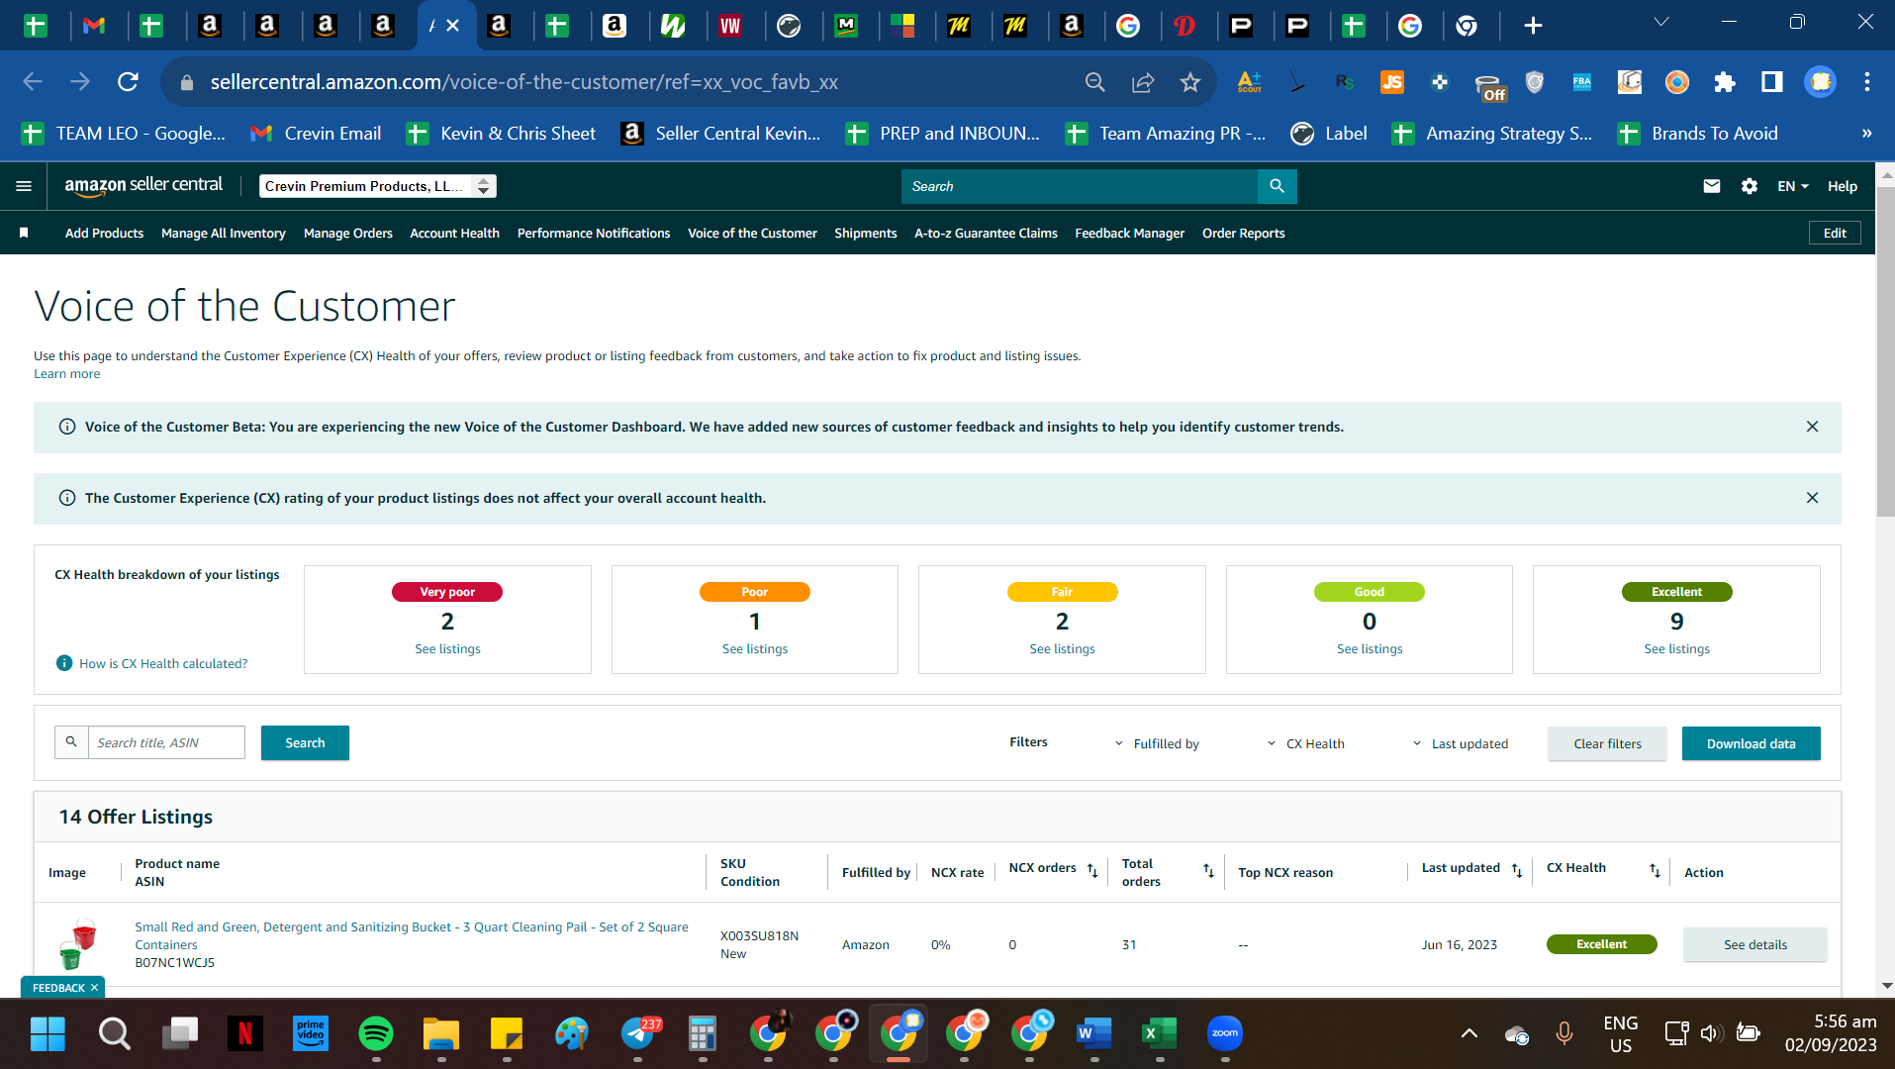Focus the header Search input box
This screenshot has width=1895, height=1069.
[1080, 186]
